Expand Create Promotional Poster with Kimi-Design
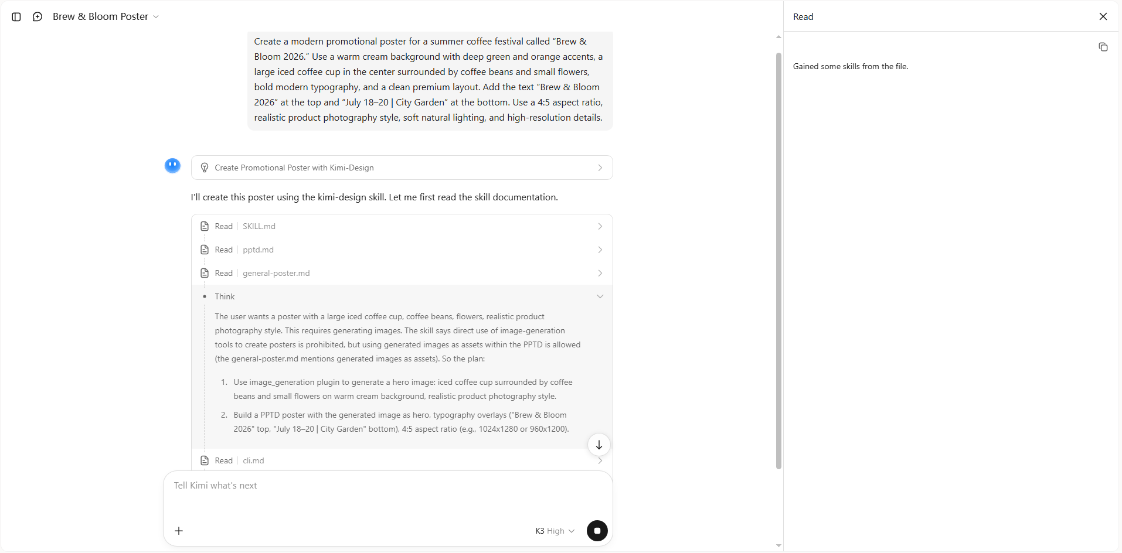1122x553 pixels. [402, 168]
